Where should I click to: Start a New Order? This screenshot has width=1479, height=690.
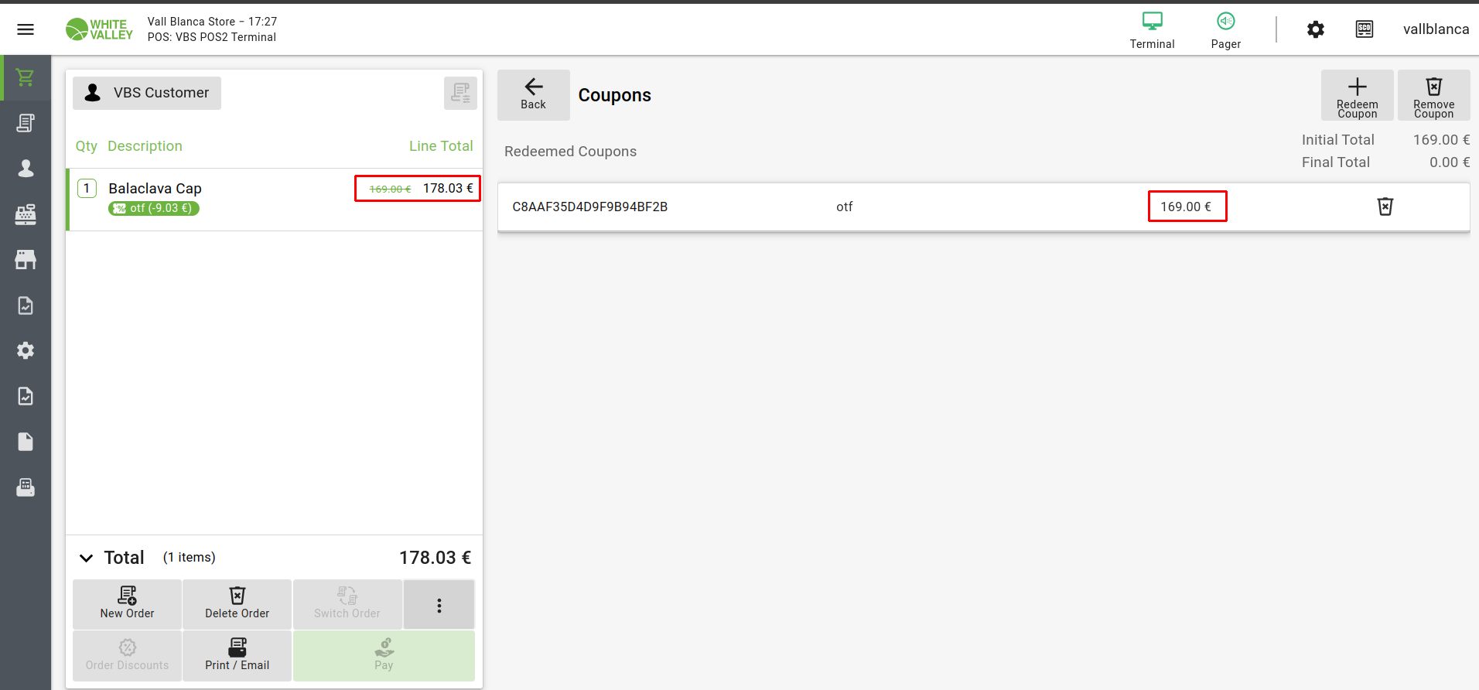click(x=127, y=605)
